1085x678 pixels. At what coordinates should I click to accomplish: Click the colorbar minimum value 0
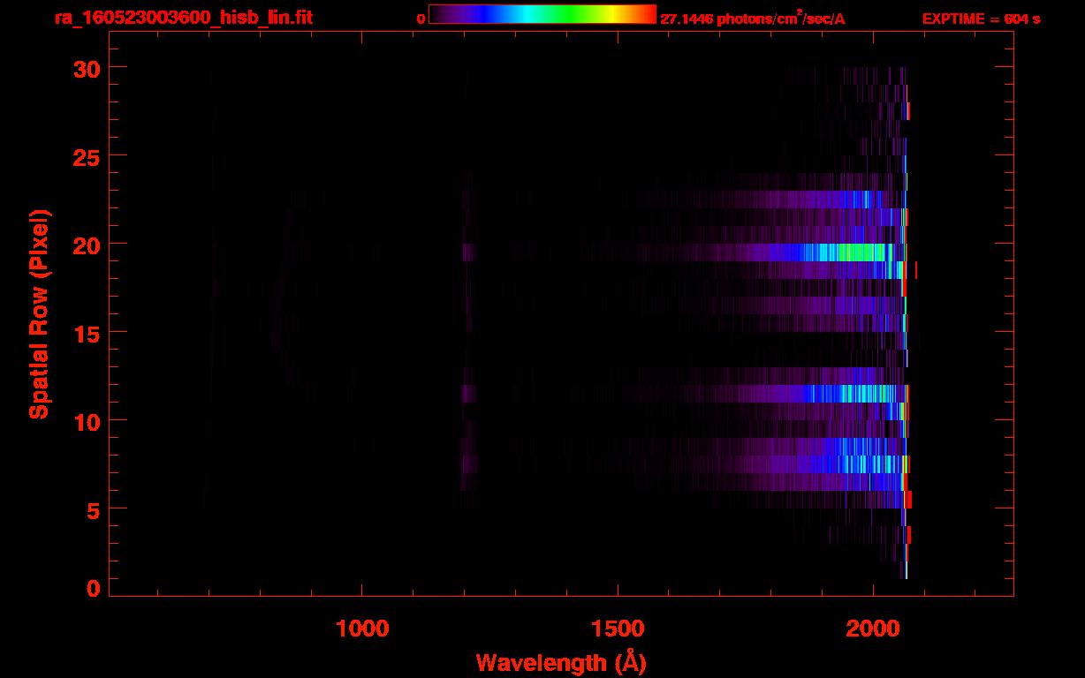(x=421, y=19)
